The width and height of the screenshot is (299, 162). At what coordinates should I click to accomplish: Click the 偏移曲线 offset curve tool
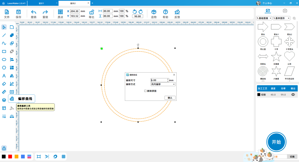click(12, 99)
